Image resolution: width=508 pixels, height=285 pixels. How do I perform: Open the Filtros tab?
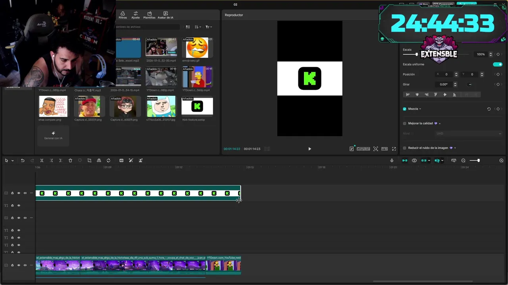click(x=123, y=15)
